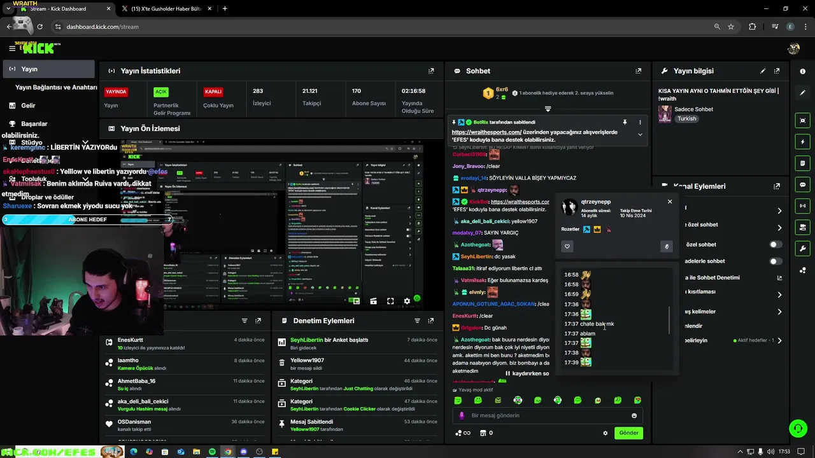Pop out the Kanal Eylemleri panel

pos(777,186)
